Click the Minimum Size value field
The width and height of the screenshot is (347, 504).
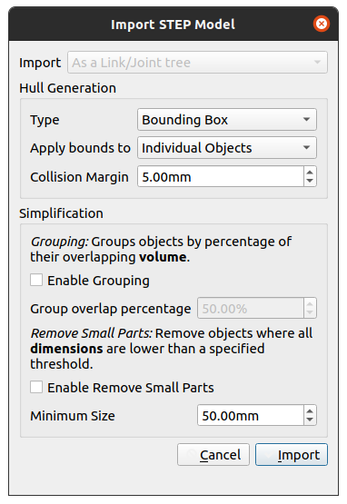point(251,415)
